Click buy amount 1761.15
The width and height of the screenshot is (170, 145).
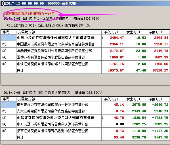pyautogui.click(x=117, y=64)
